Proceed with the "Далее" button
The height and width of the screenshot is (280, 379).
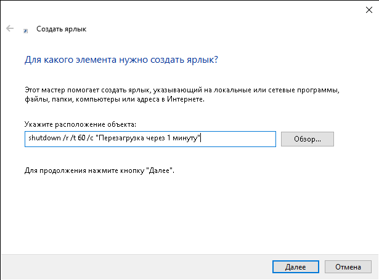point(295,268)
